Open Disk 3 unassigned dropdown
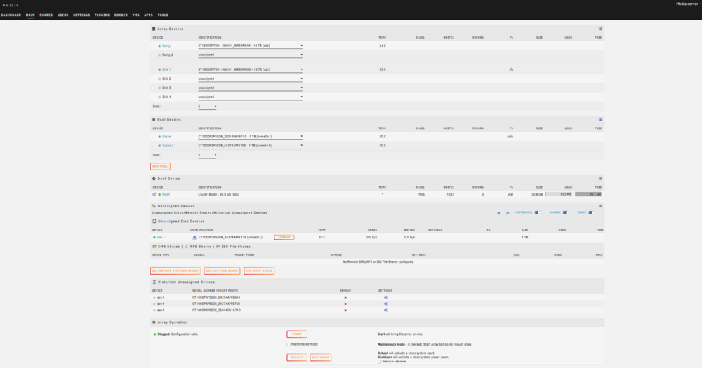702x368 pixels. [x=251, y=88]
